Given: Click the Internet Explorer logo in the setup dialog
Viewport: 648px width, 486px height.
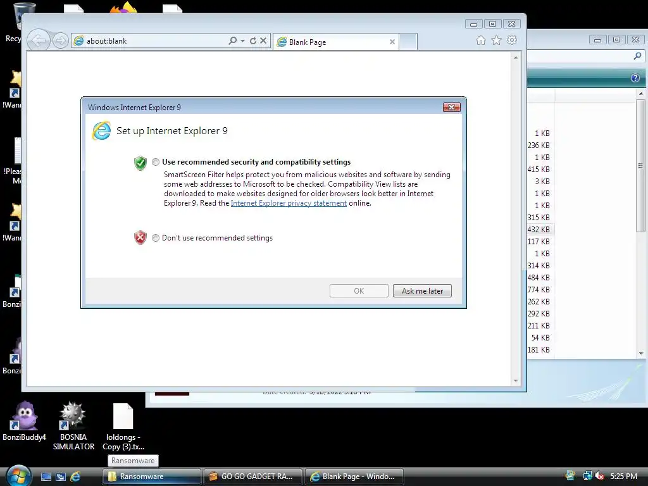Looking at the screenshot, I should 101,131.
